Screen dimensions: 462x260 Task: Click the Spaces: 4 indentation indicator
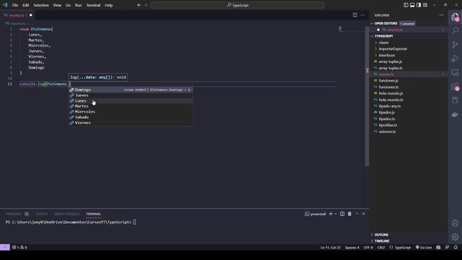click(x=352, y=247)
